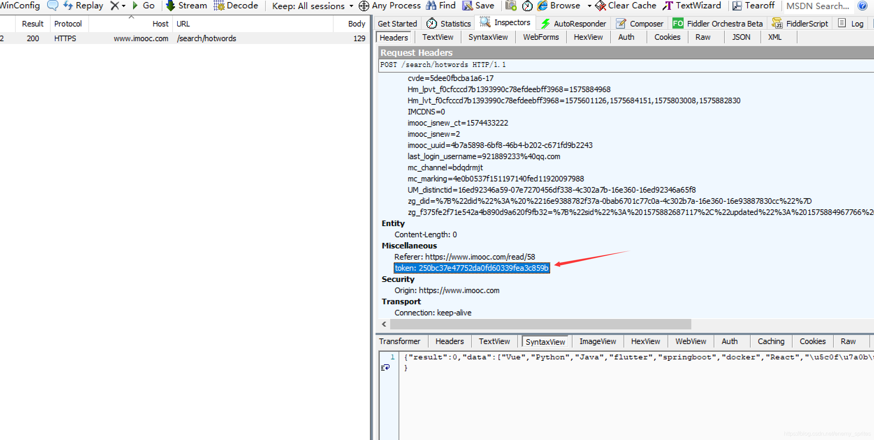Click the Tearoff toolbar icon
Image resolution: width=874 pixels, height=440 pixels.
(x=737, y=6)
